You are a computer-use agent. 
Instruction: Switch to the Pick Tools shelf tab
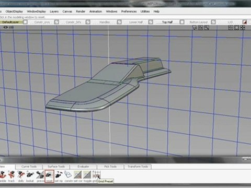pyautogui.click(x=110, y=167)
